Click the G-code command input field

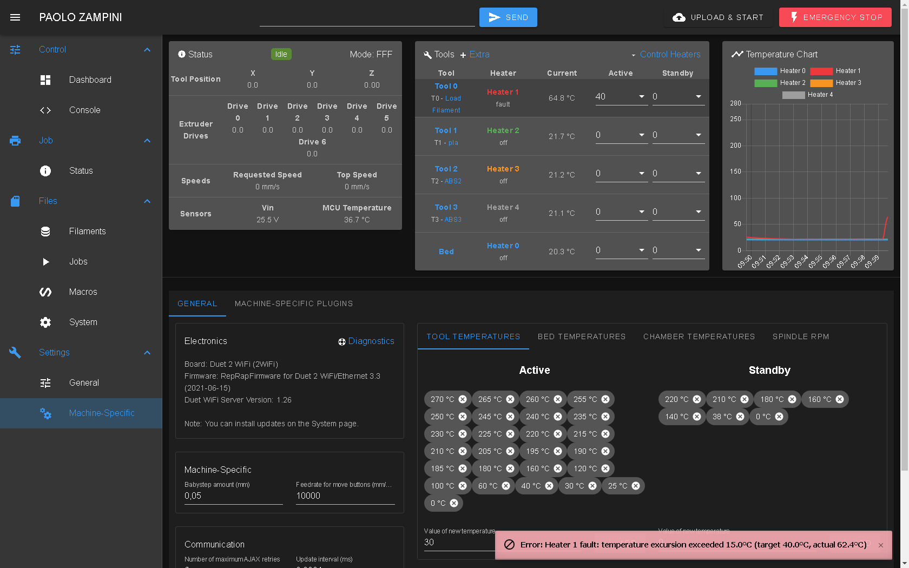pyautogui.click(x=367, y=17)
